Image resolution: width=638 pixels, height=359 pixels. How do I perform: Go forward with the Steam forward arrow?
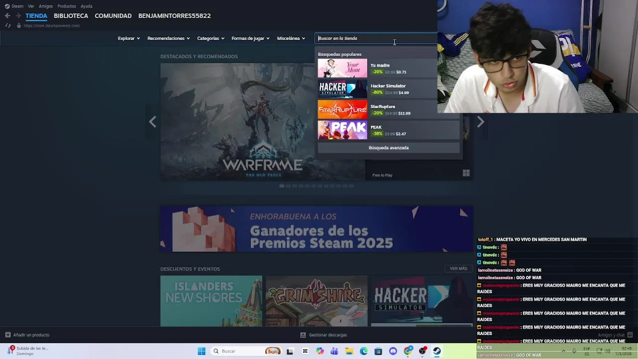[x=18, y=16]
